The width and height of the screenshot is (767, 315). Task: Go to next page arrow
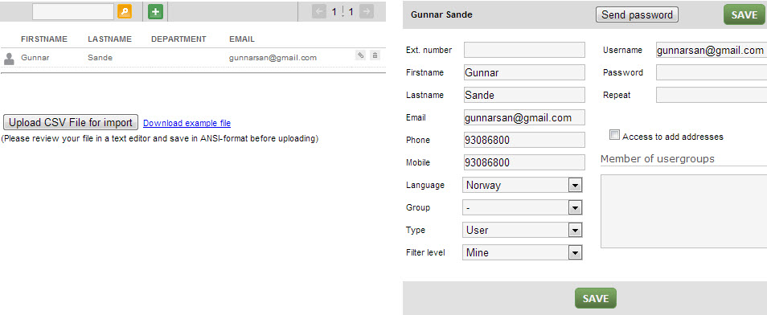coord(367,12)
